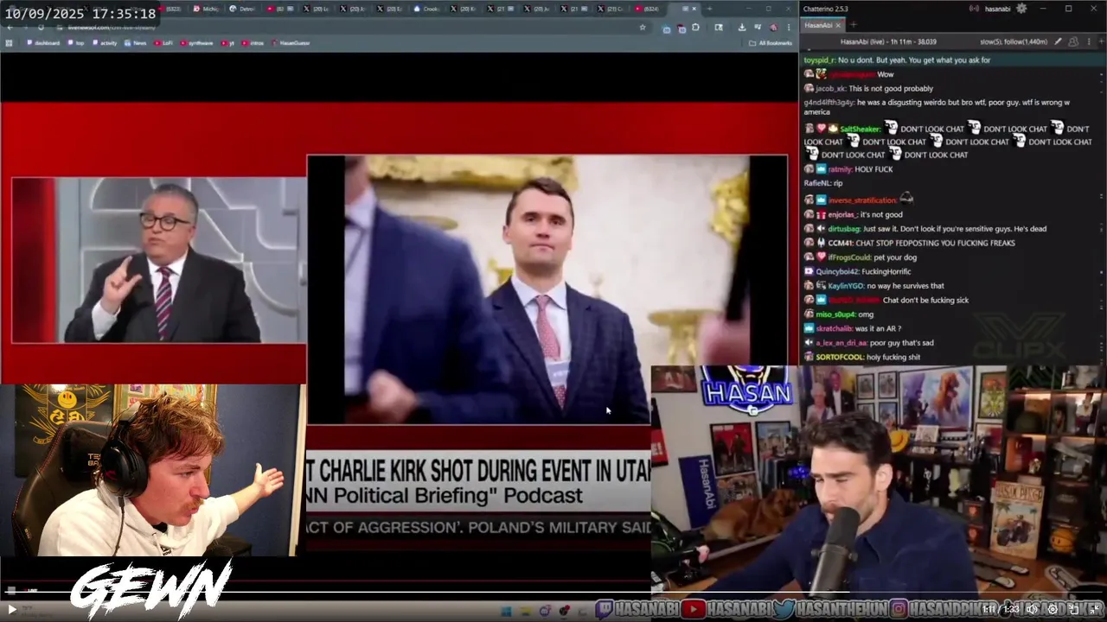Open the split options three-dot menu

click(x=1089, y=41)
